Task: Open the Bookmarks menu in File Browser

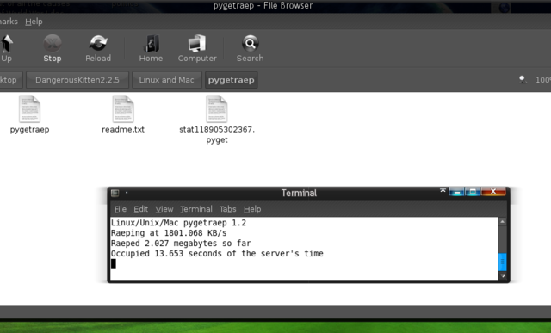Action: tap(9, 22)
